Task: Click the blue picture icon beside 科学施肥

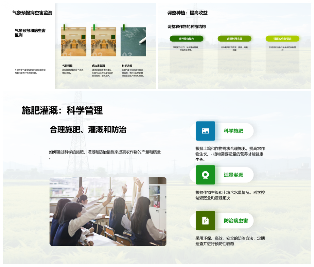Action: tap(205, 131)
